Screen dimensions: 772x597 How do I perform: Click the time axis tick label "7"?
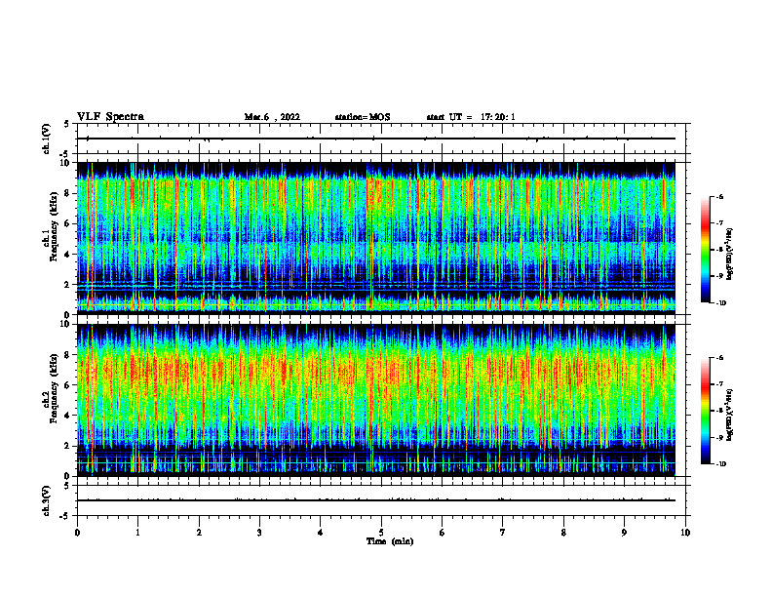(x=503, y=533)
